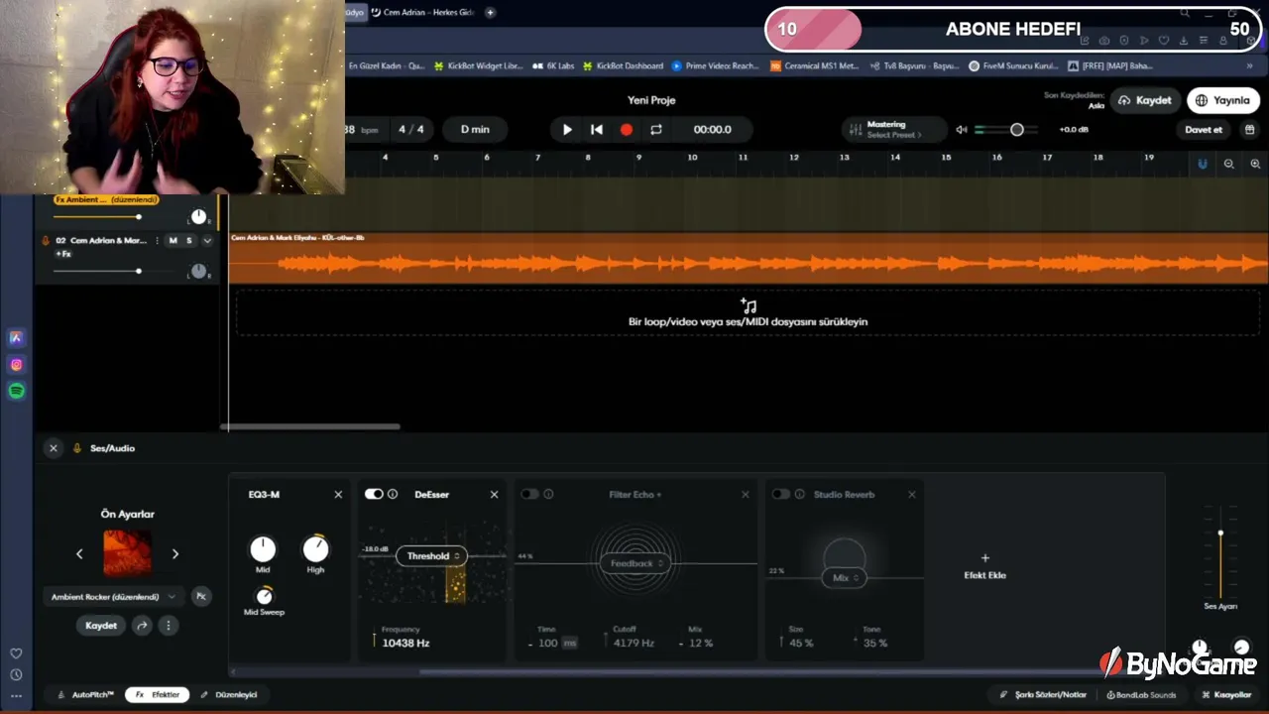Change the 4 / 4 time signature
The width and height of the screenshot is (1269, 714).
[411, 129]
